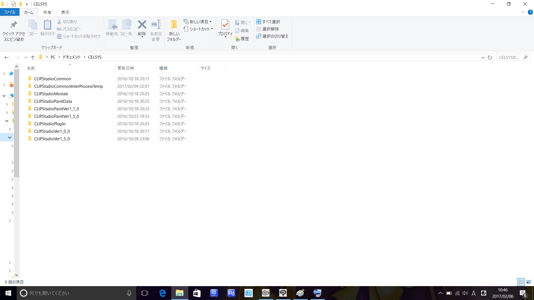The width and height of the screenshot is (534, 300).
Task: Click the up arrow to parent folder
Action: click(33, 57)
